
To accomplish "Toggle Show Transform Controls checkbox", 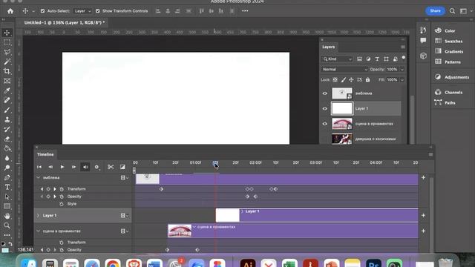I will point(97,11).
